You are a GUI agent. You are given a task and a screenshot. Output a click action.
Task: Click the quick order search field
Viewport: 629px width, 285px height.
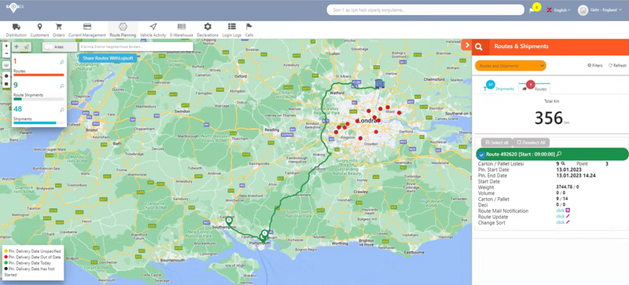425,9
